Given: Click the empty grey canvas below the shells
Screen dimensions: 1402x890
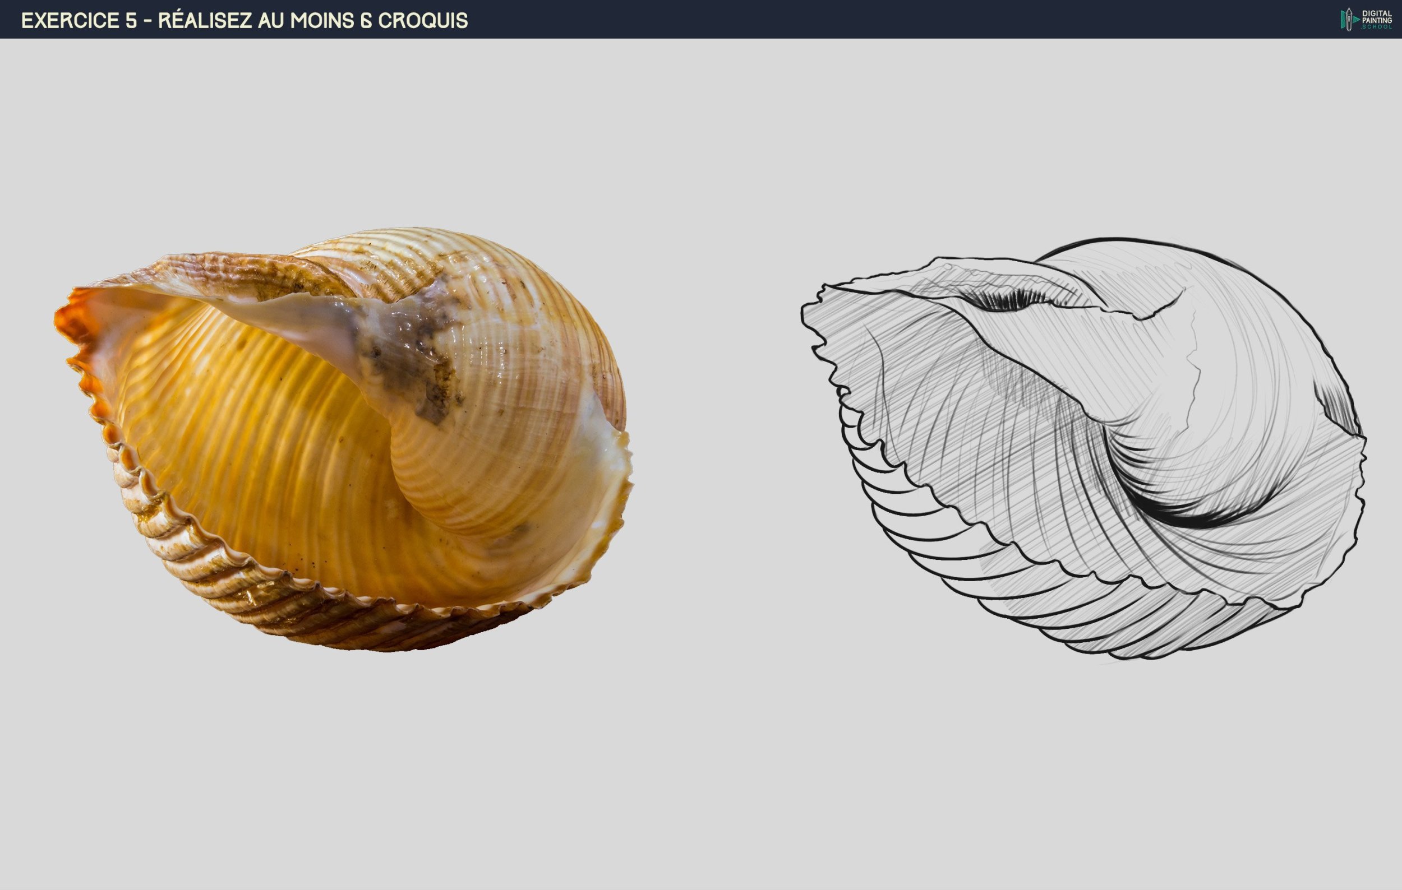Looking at the screenshot, I should (x=699, y=785).
